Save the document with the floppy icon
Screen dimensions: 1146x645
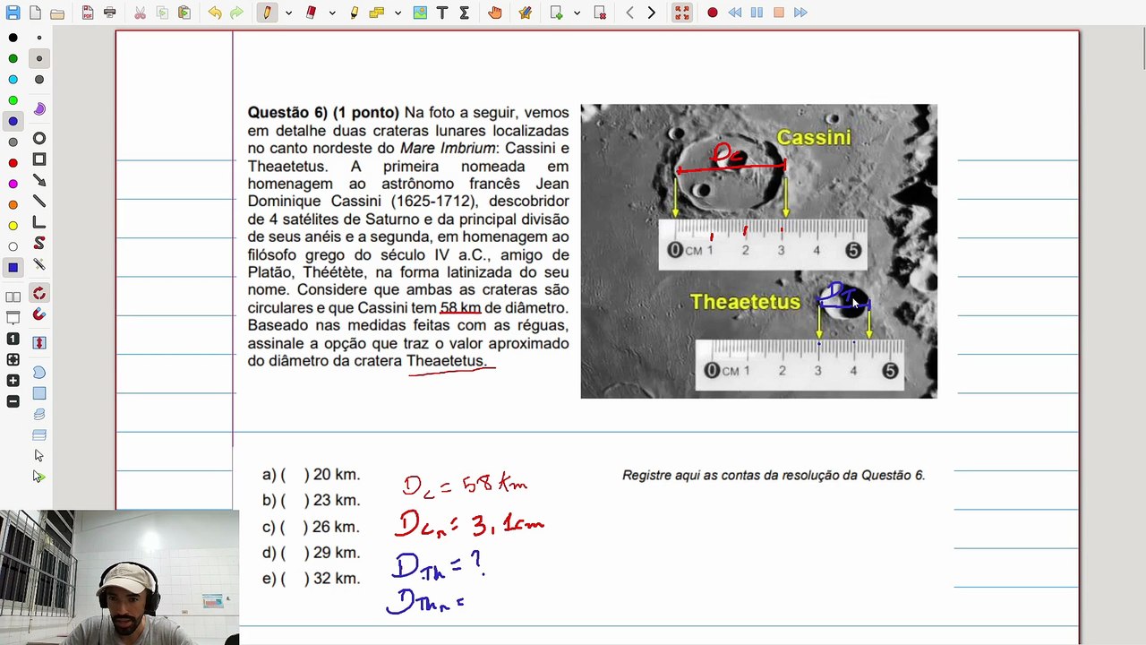coord(13,13)
